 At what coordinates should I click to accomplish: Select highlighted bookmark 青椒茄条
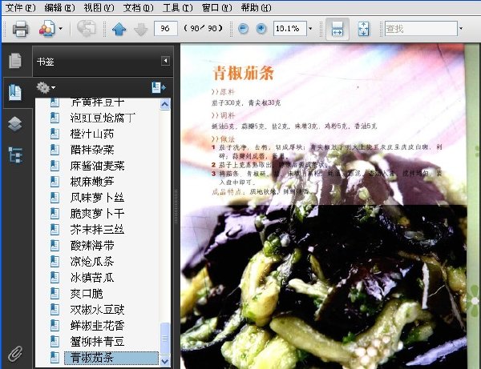[111, 358]
